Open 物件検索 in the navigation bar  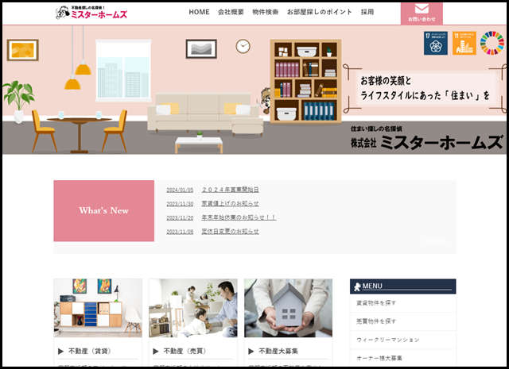tap(265, 12)
